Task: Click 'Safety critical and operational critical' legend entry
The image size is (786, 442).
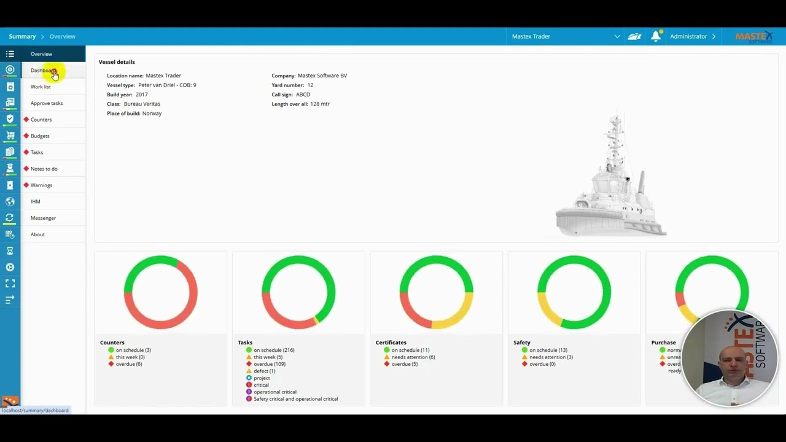Action: [x=292, y=399]
